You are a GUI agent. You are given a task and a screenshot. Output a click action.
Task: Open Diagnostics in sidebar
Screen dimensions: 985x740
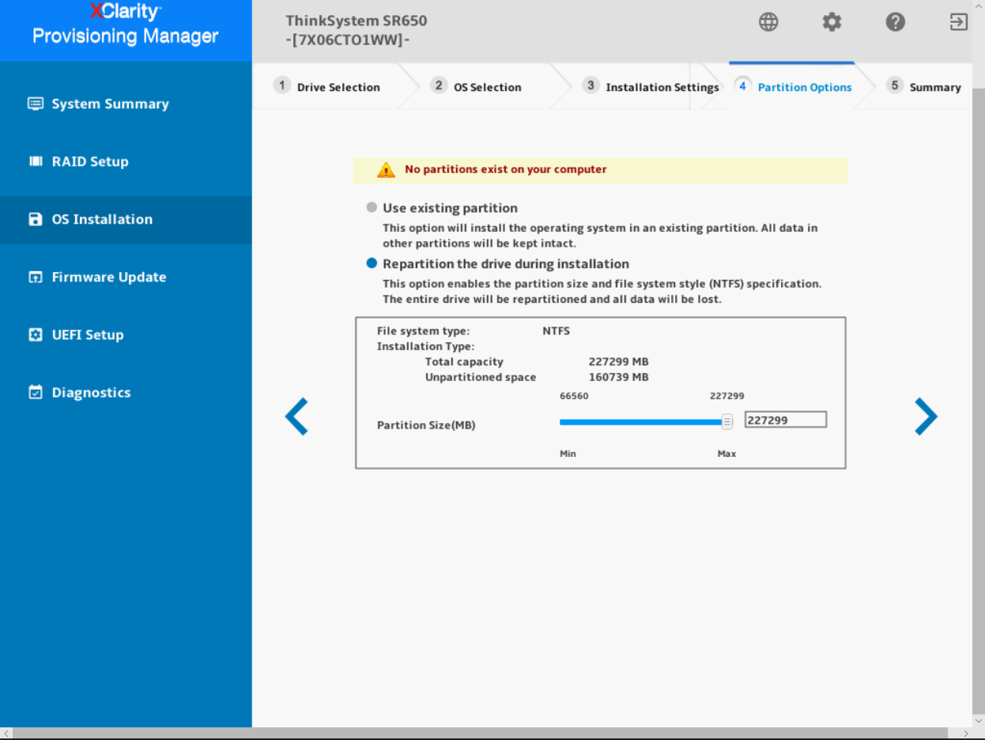tap(126, 392)
